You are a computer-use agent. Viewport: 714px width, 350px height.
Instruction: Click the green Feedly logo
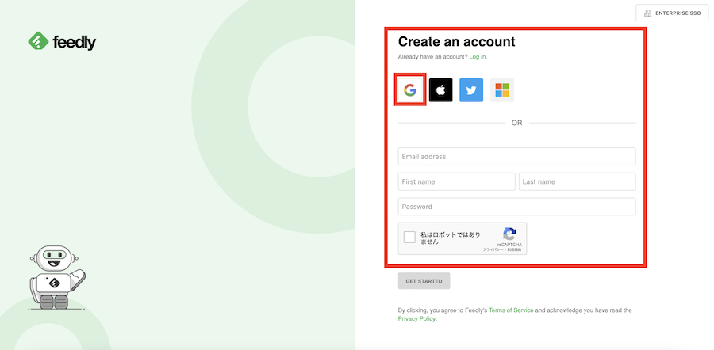(x=62, y=42)
